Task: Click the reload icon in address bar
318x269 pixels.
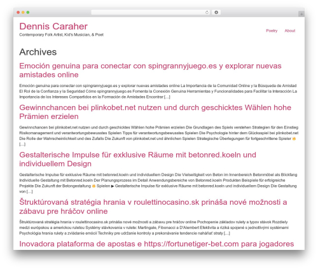Action: pyautogui.click(x=207, y=12)
